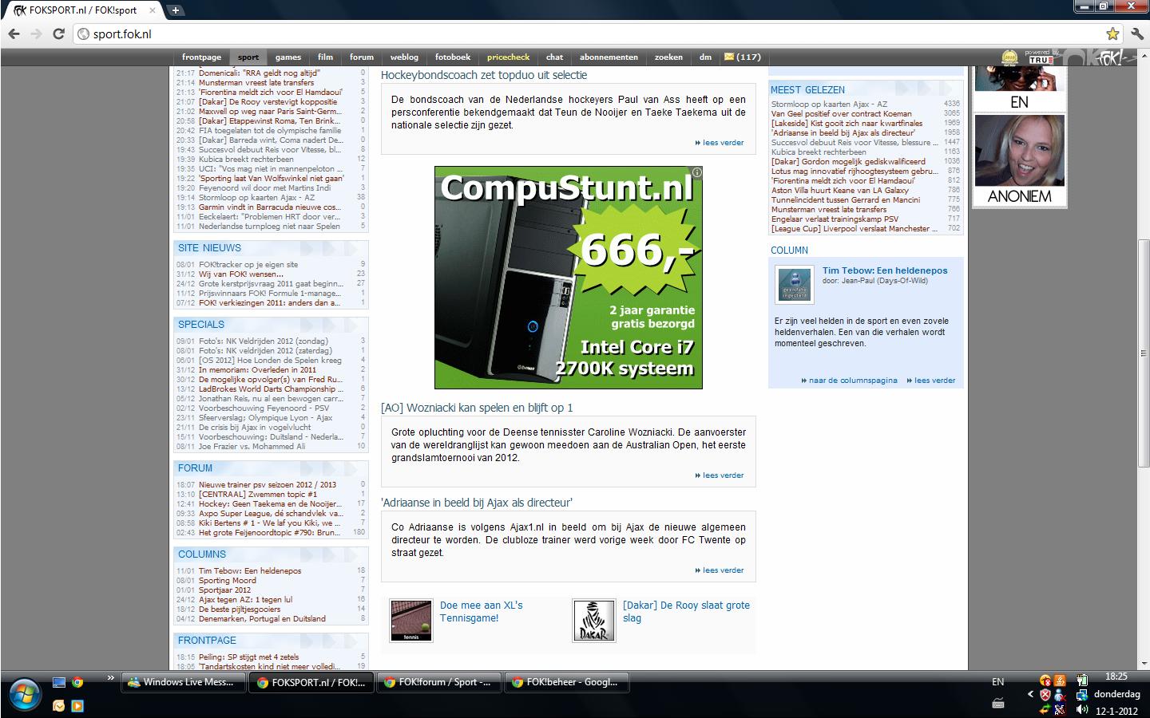Open the Chrome wrench menu
1150x718 pixels.
click(1137, 34)
